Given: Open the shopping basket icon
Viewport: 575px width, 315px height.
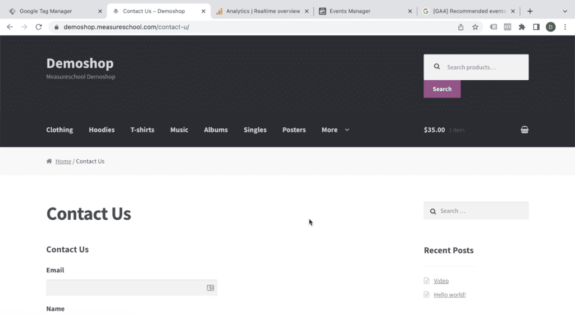Looking at the screenshot, I should coord(524,129).
